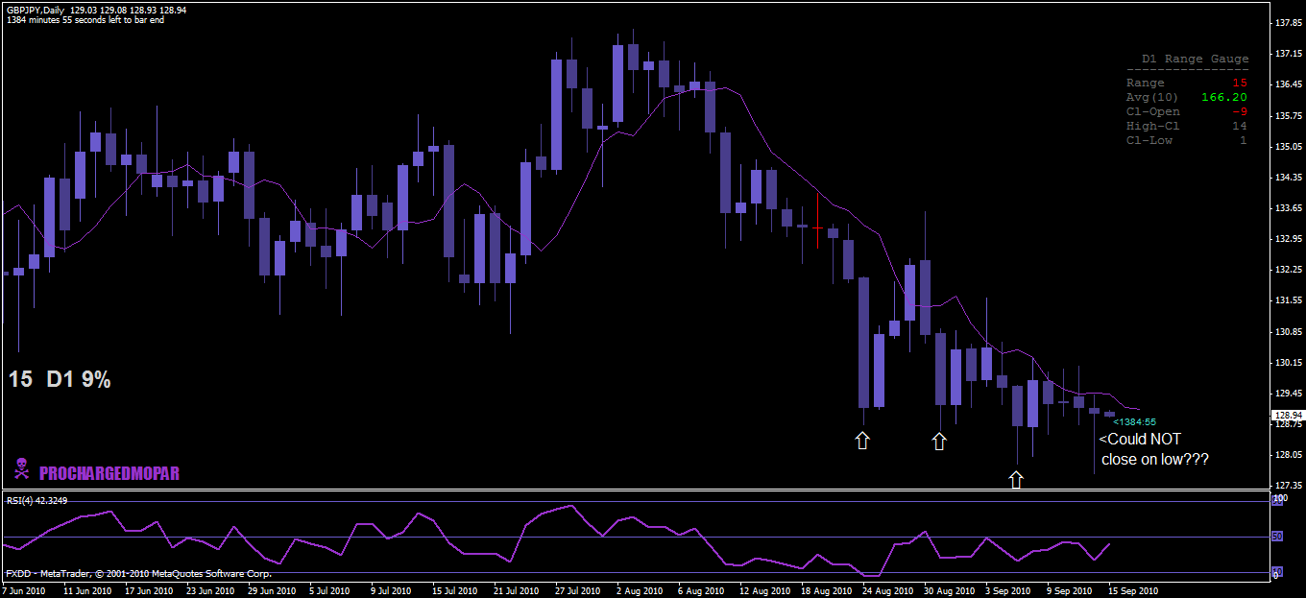The image size is (1306, 598).
Task: Click the 3 Sep 2010 date label
Action: click(x=1009, y=591)
